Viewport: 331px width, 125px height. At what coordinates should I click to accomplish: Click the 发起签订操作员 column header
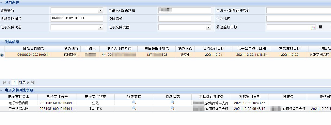211,97
